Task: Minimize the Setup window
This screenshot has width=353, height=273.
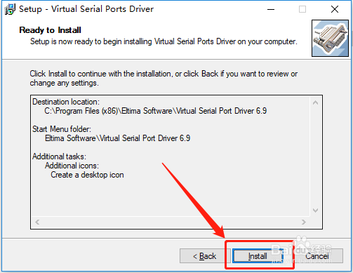Action: click(x=271, y=9)
